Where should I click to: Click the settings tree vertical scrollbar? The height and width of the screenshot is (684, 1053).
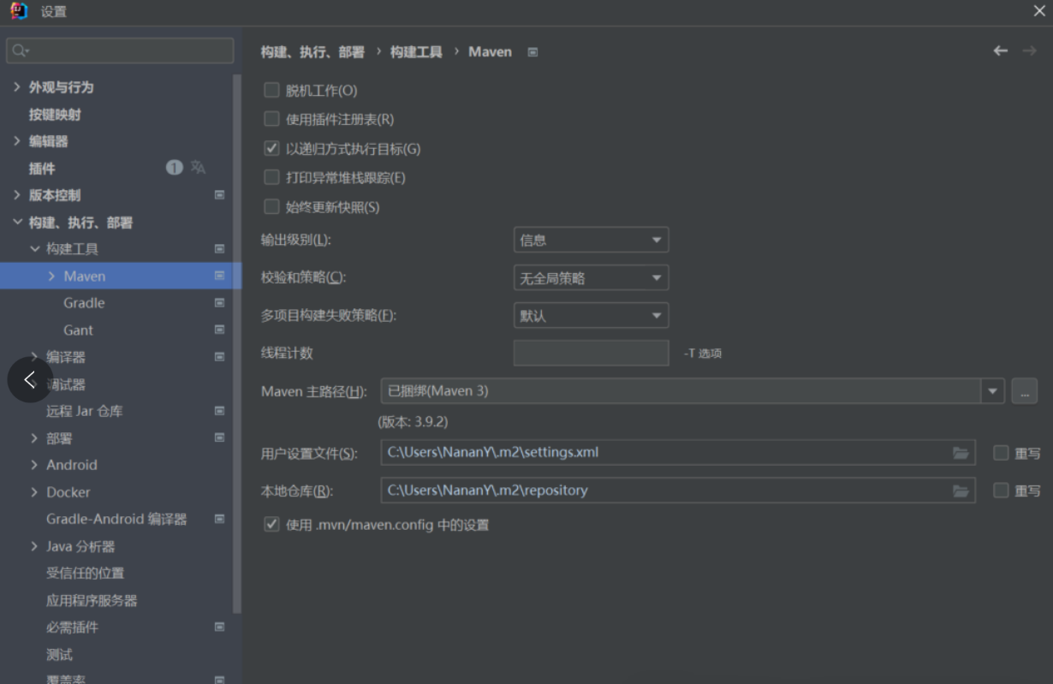point(237,342)
